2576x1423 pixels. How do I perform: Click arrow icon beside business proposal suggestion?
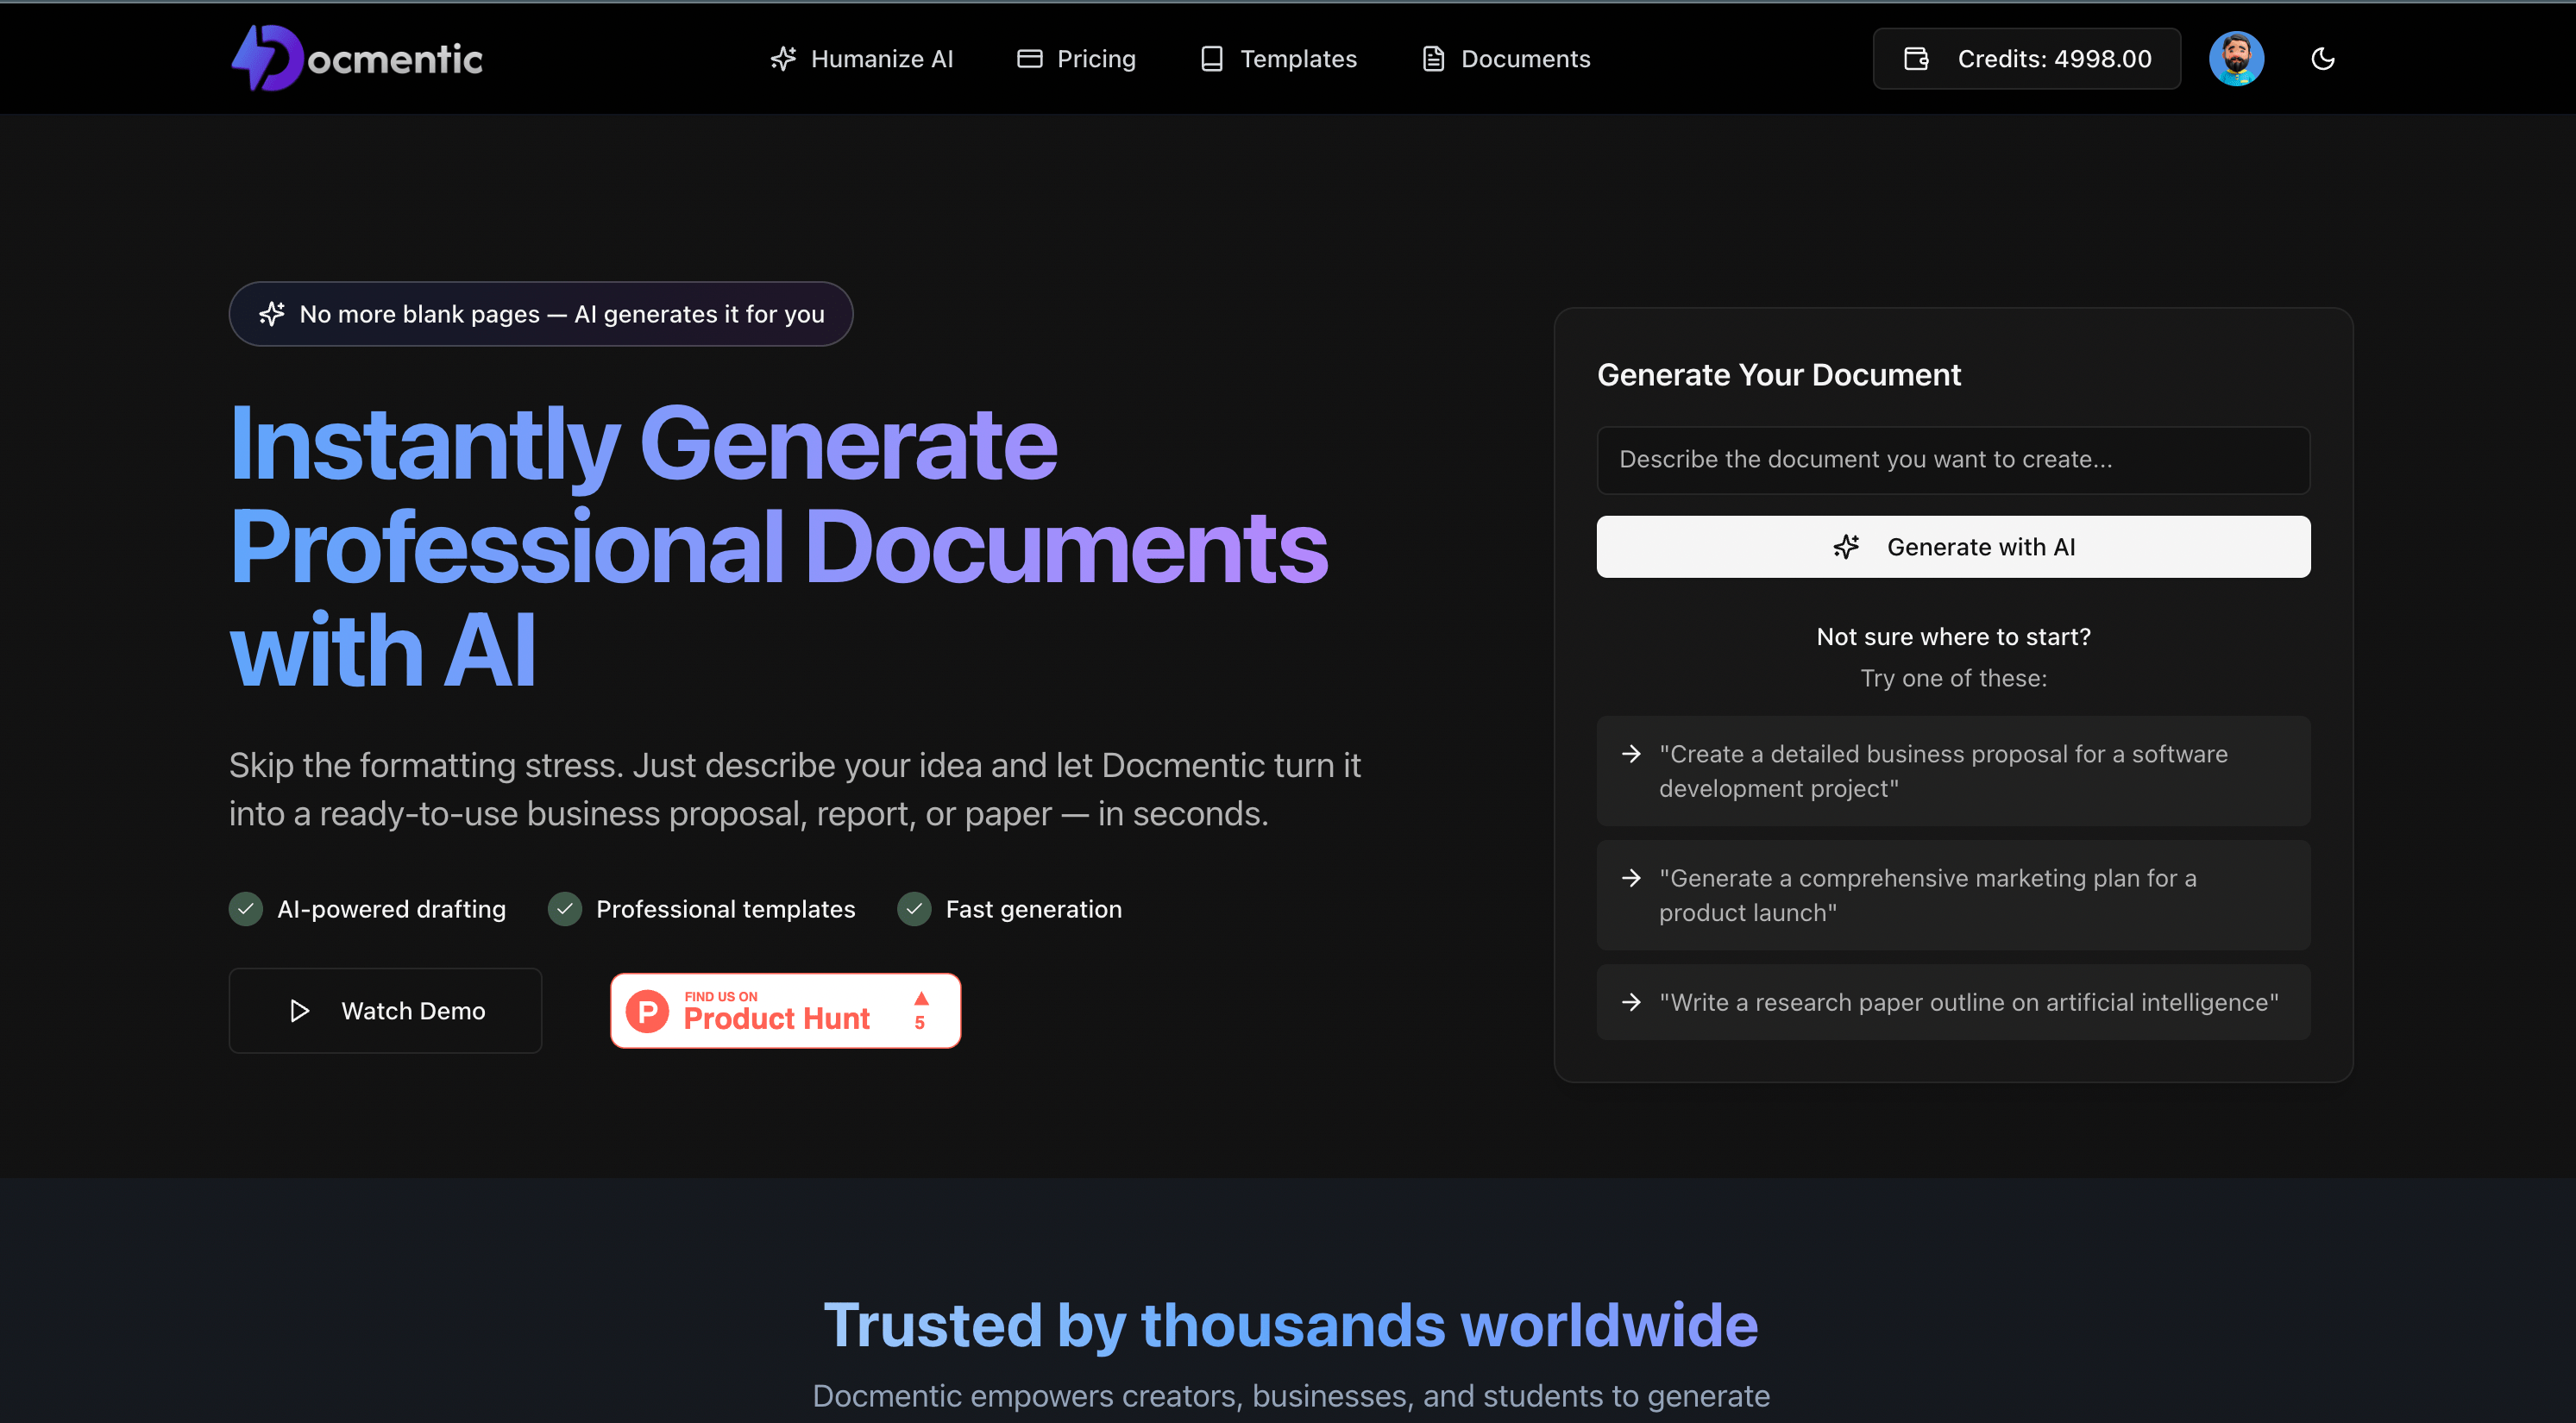click(1631, 753)
